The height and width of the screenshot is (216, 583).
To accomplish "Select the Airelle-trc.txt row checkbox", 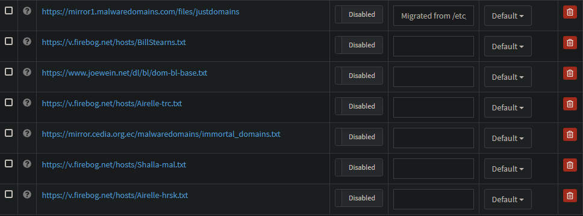I will [8, 102].
